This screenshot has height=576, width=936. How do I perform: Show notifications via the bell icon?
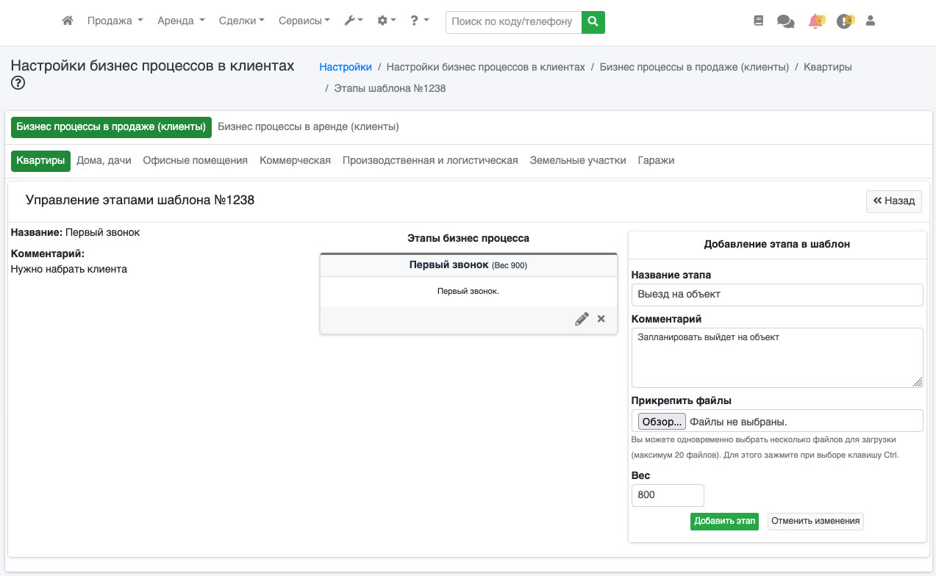tap(815, 21)
